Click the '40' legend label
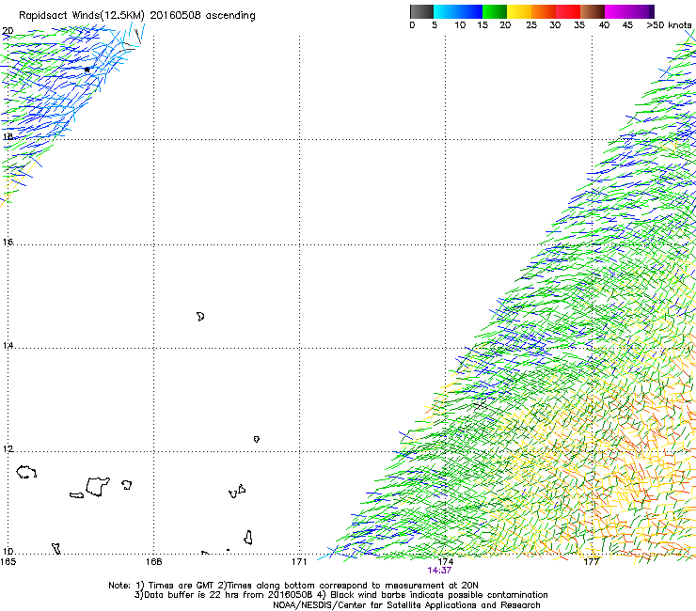Image resolution: width=696 pixels, height=611 pixels. (604, 25)
